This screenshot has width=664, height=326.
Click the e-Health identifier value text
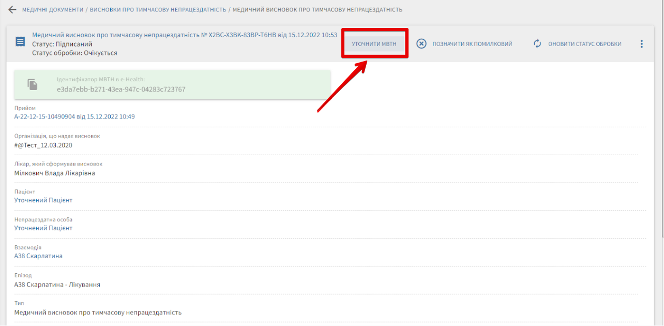[121, 90]
